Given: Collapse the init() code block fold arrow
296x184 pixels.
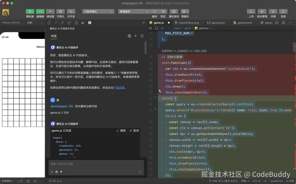Looking at the screenshot, I should click(x=155, y=97).
